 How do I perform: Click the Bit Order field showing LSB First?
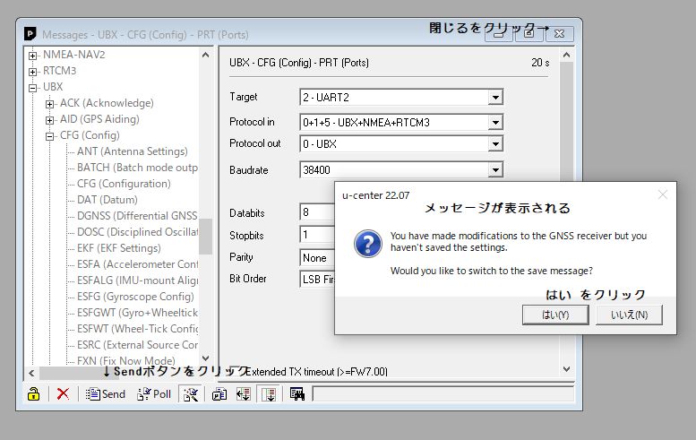pos(317,280)
